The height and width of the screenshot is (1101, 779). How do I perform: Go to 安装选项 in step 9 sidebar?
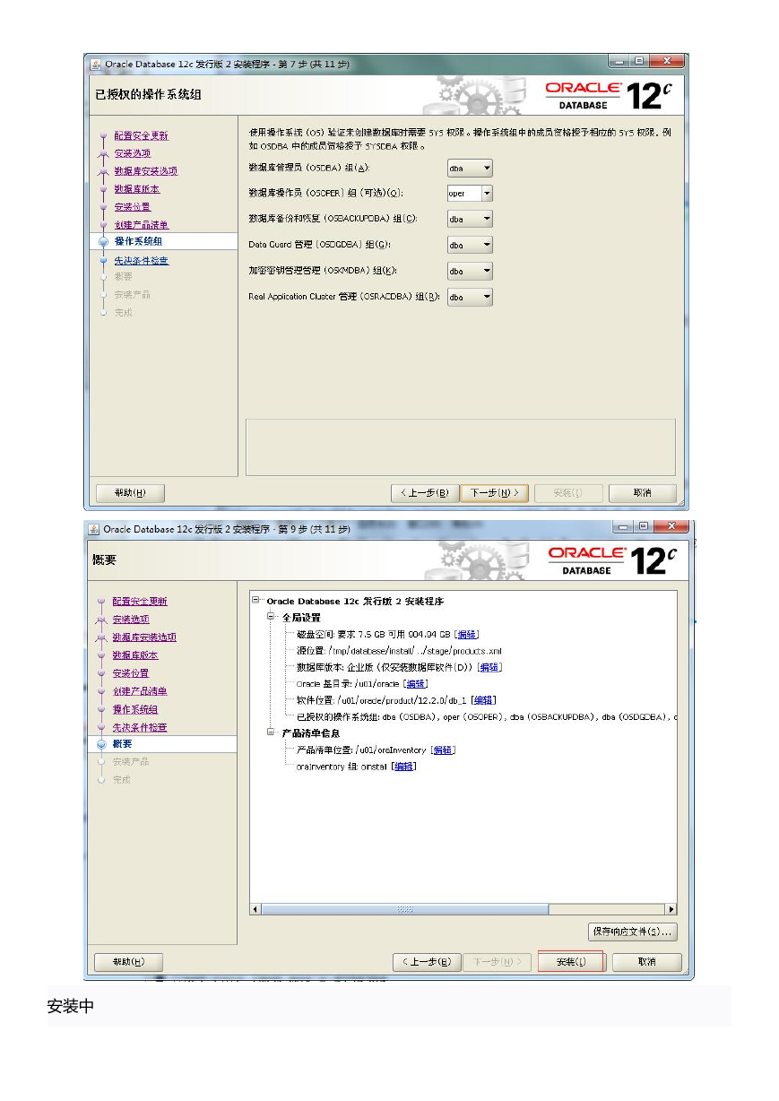click(x=131, y=620)
